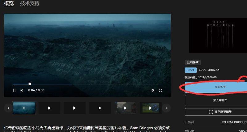Click the 优惠截止于2022/1/7 text
247x132 pixels.
201,77
